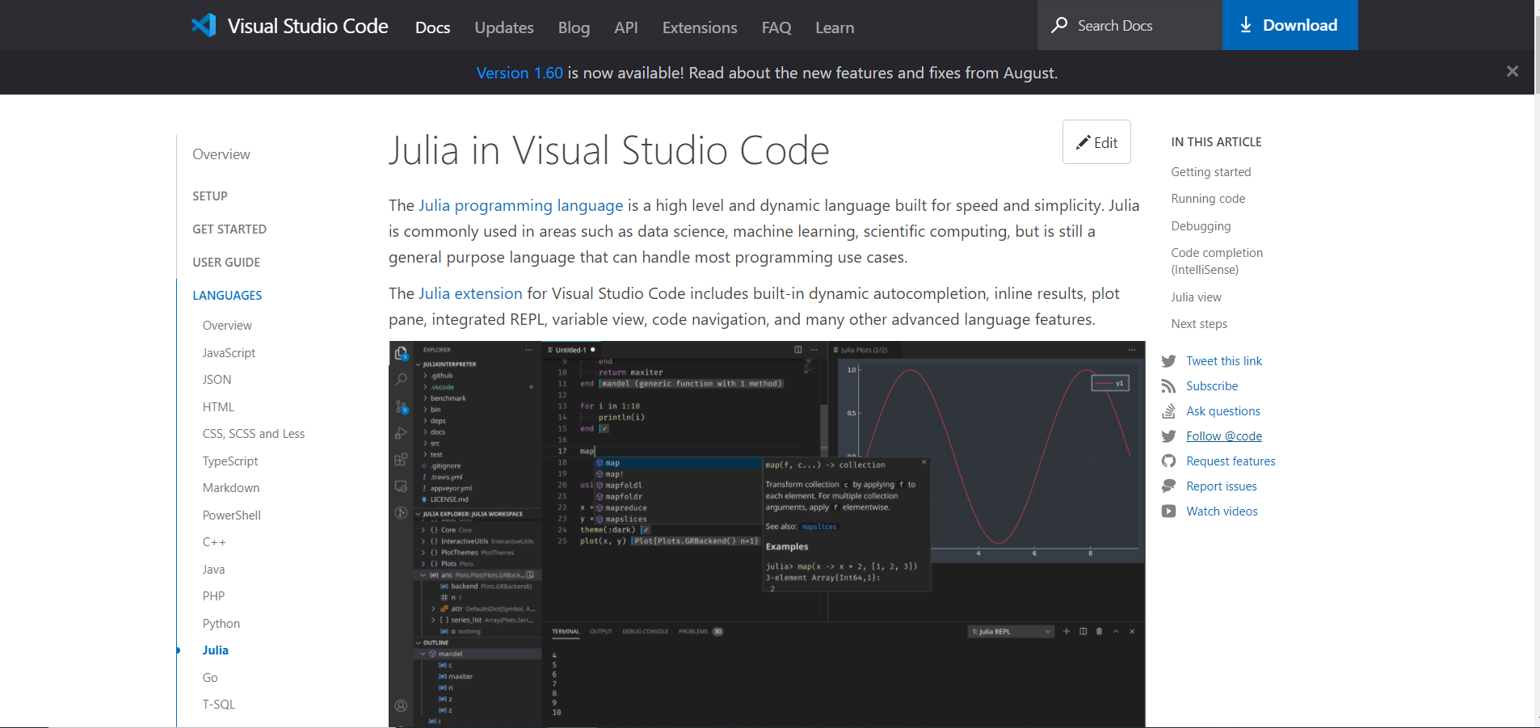Open the Go language page

click(210, 678)
